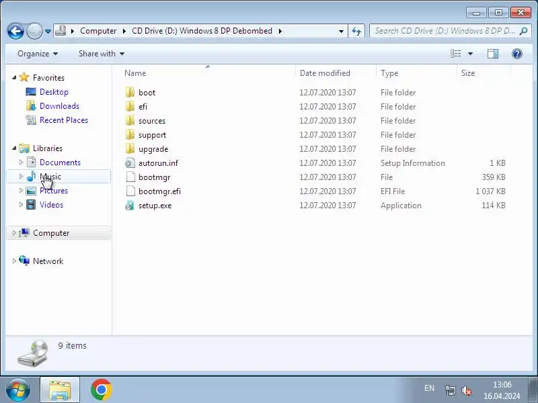
Task: Click the 359 KB size value
Action: (494, 177)
